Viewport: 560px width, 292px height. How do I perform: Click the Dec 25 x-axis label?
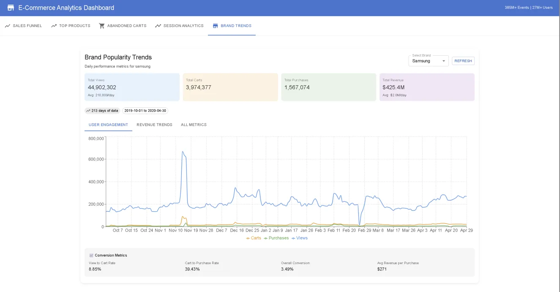point(252,231)
